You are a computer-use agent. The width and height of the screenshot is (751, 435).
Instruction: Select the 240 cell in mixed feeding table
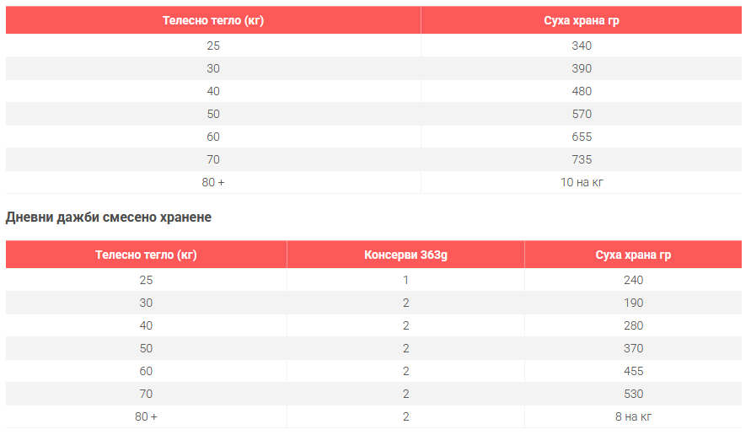click(x=634, y=280)
